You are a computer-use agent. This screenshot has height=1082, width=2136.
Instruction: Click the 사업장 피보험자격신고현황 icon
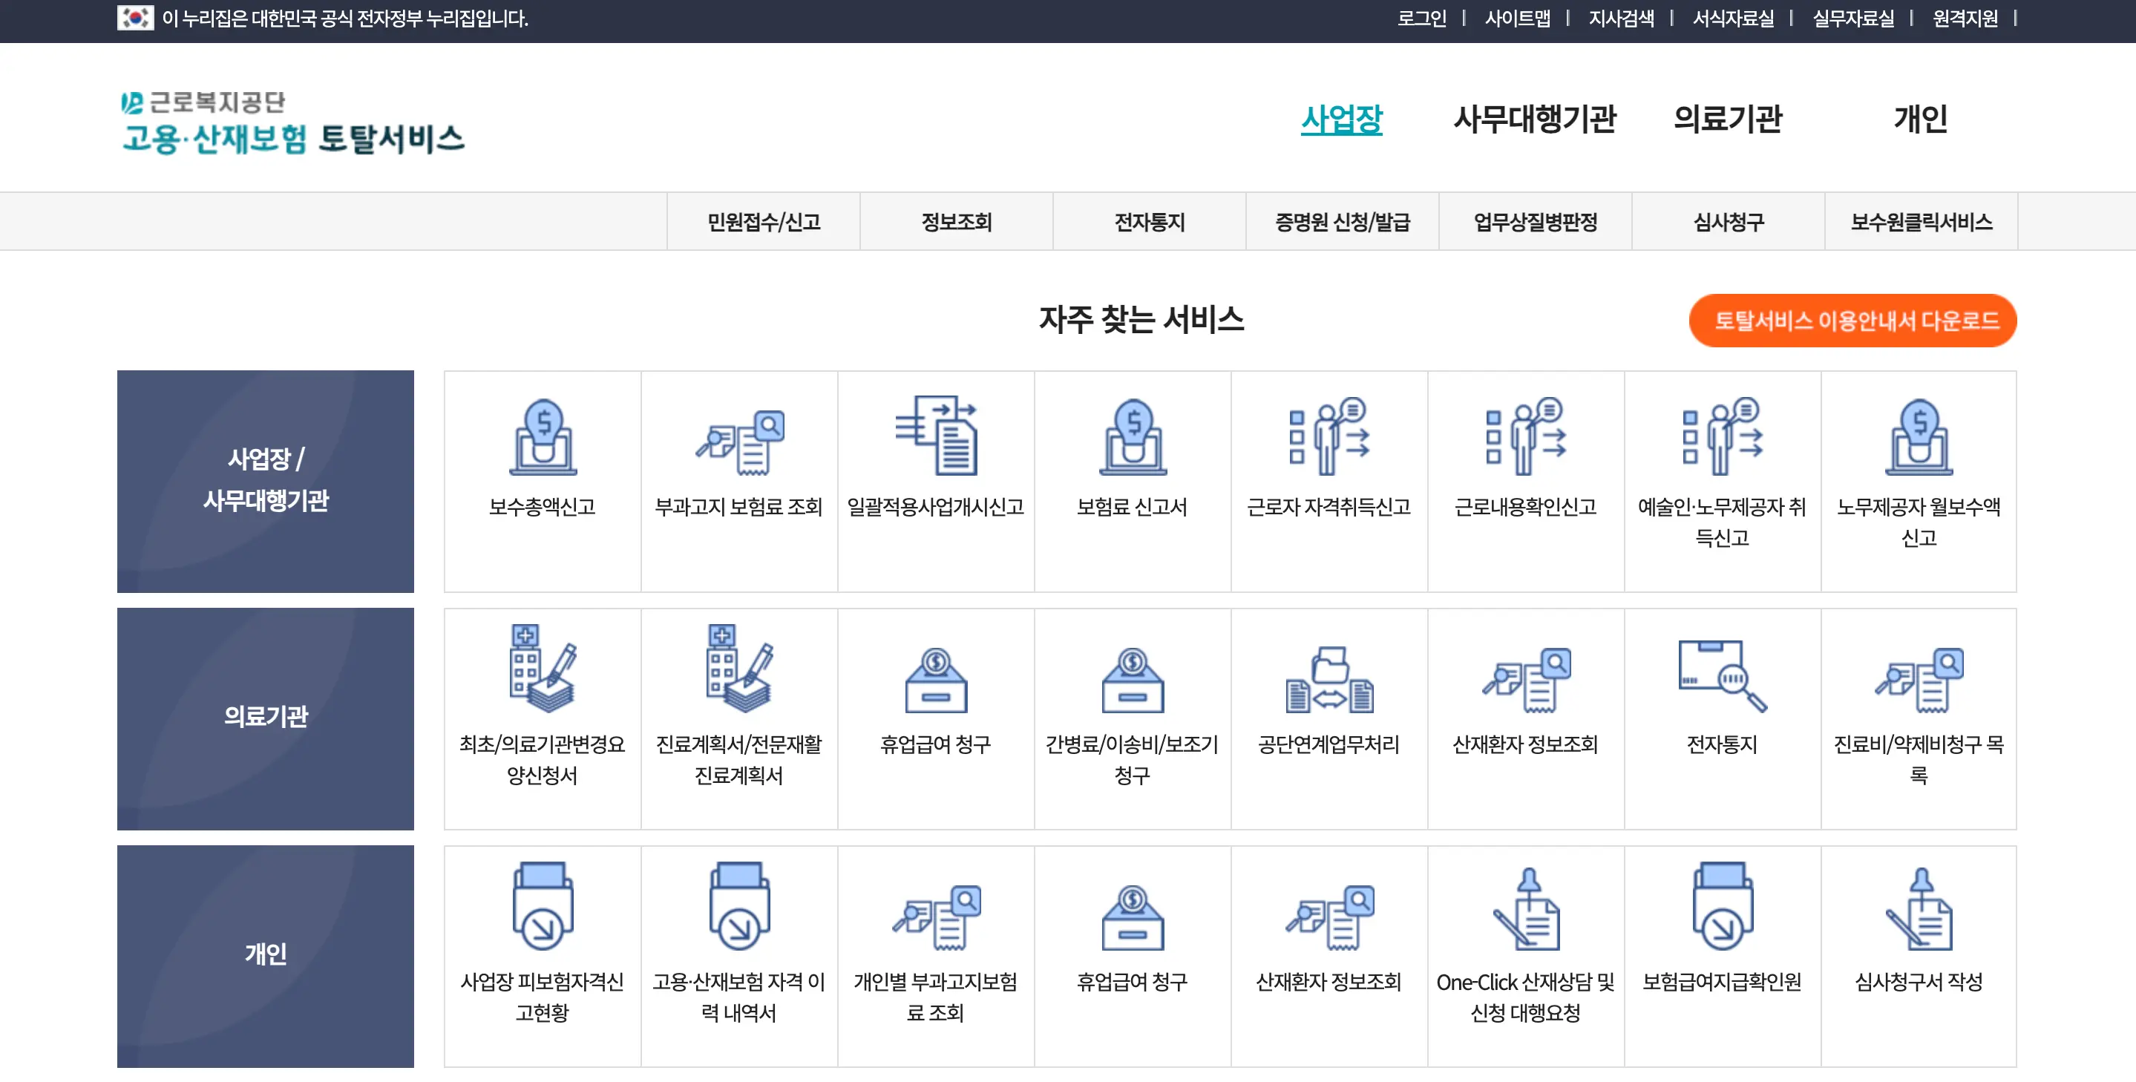(543, 907)
